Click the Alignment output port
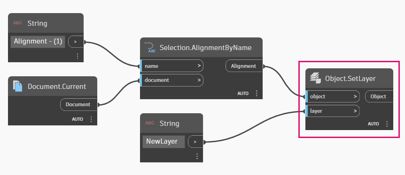Image resolution: width=405 pixels, height=175 pixels. tap(244, 66)
